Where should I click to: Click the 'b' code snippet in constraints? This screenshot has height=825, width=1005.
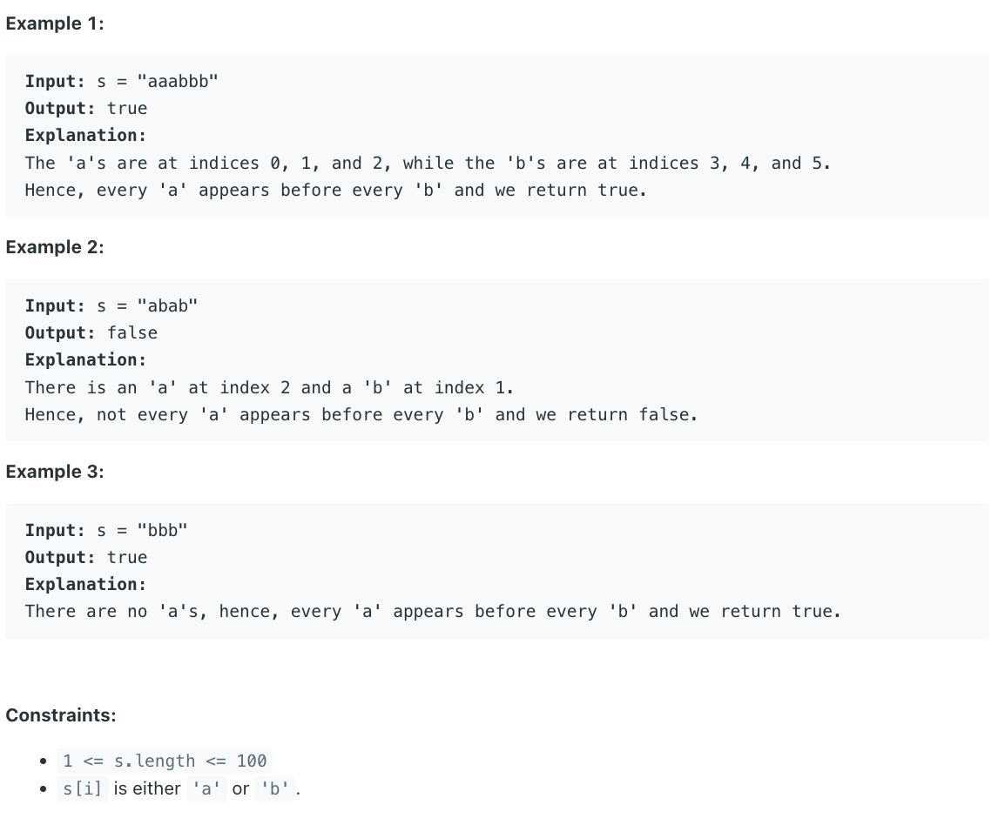coord(275,788)
